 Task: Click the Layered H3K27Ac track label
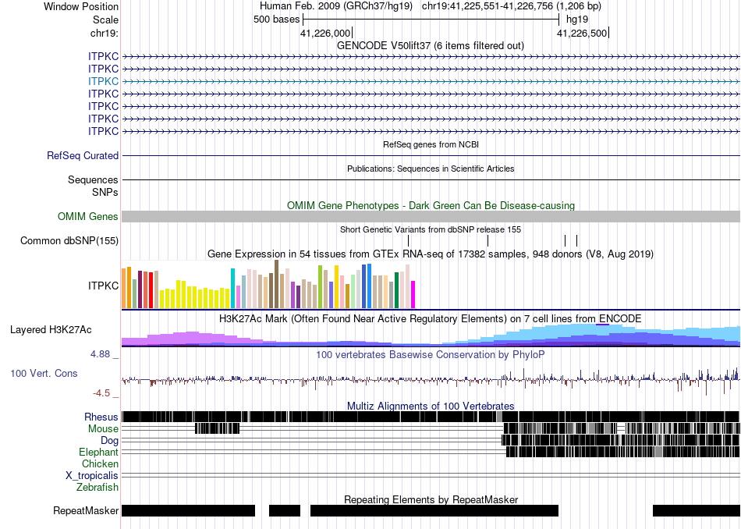click(x=51, y=330)
